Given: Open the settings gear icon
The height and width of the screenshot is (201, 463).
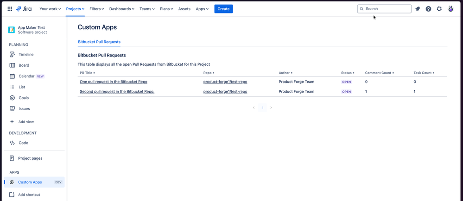Looking at the screenshot, I should [x=439, y=9].
